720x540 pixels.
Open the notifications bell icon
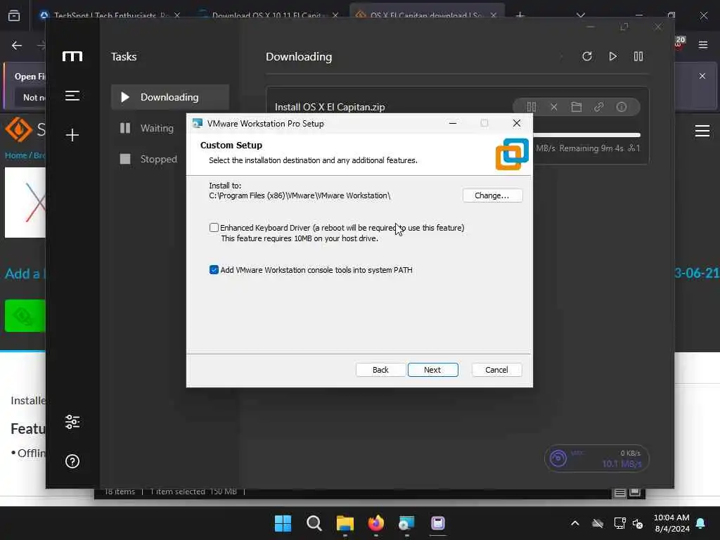[x=701, y=523]
